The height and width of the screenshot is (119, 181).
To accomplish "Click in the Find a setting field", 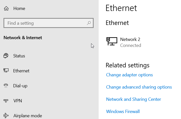I will pos(45,23).
